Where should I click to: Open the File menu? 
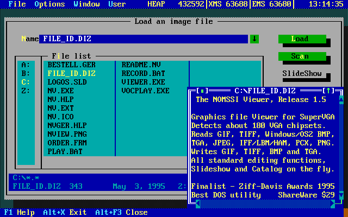pos(17,4)
